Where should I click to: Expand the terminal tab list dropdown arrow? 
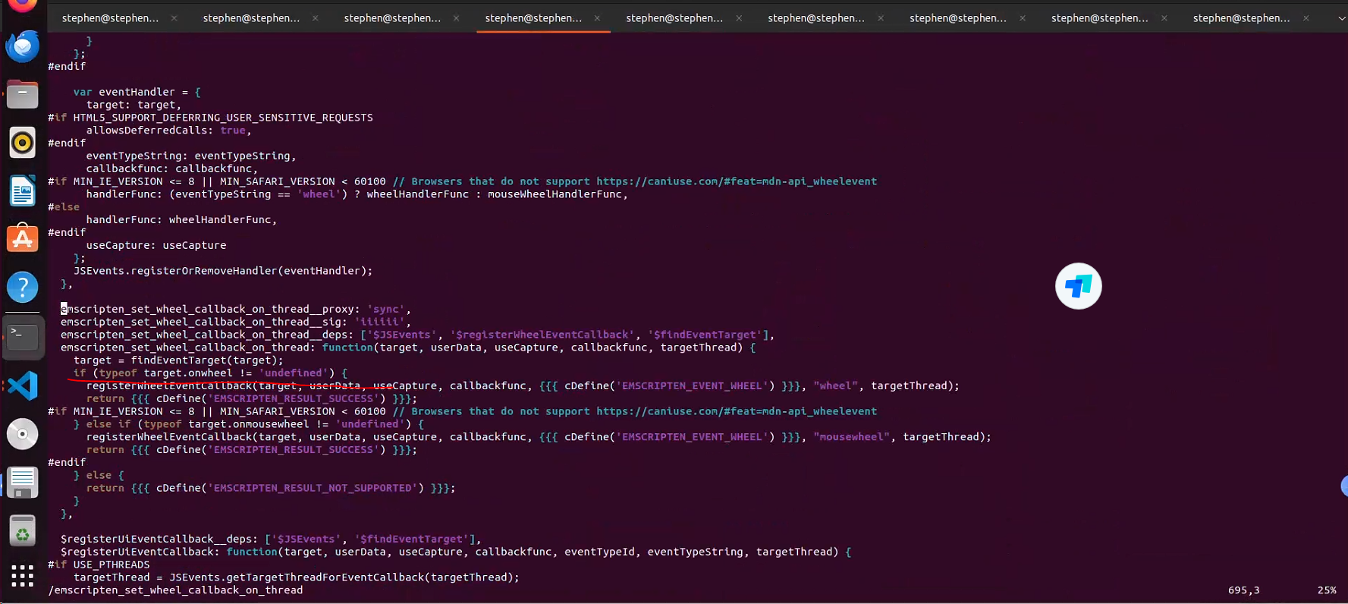[1341, 18]
